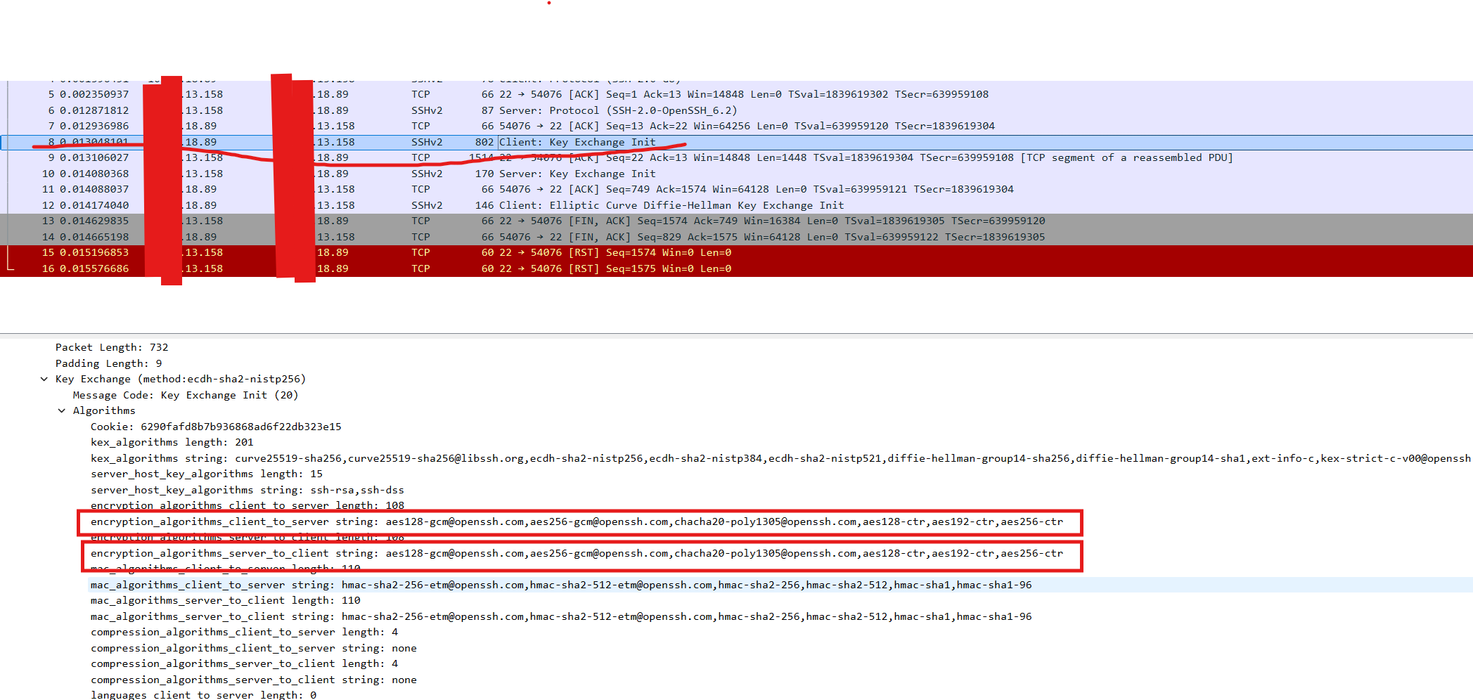Select encryption_algorithms_client_to_server string line
This screenshot has width=1473, height=700.
click(577, 521)
